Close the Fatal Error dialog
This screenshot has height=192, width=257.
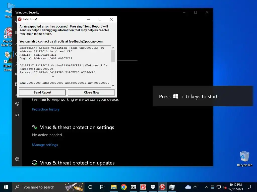111,19
